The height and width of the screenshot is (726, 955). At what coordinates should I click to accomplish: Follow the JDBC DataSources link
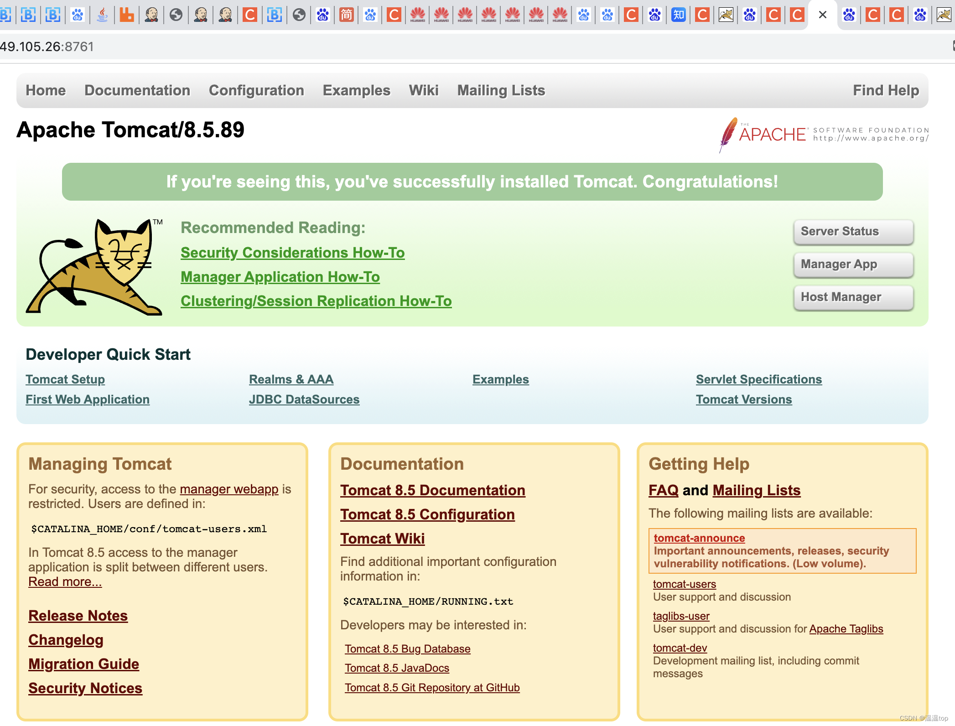pos(304,399)
